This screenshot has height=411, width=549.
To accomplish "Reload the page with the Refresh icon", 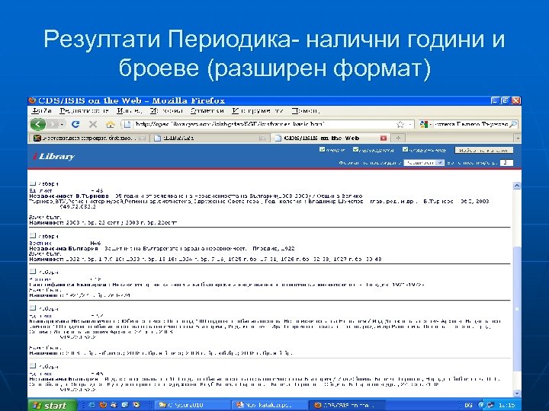I will point(75,124).
